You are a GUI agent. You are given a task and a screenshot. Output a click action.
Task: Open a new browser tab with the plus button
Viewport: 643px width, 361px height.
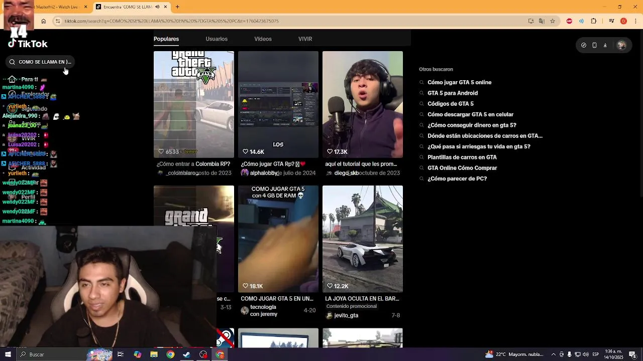[177, 7]
